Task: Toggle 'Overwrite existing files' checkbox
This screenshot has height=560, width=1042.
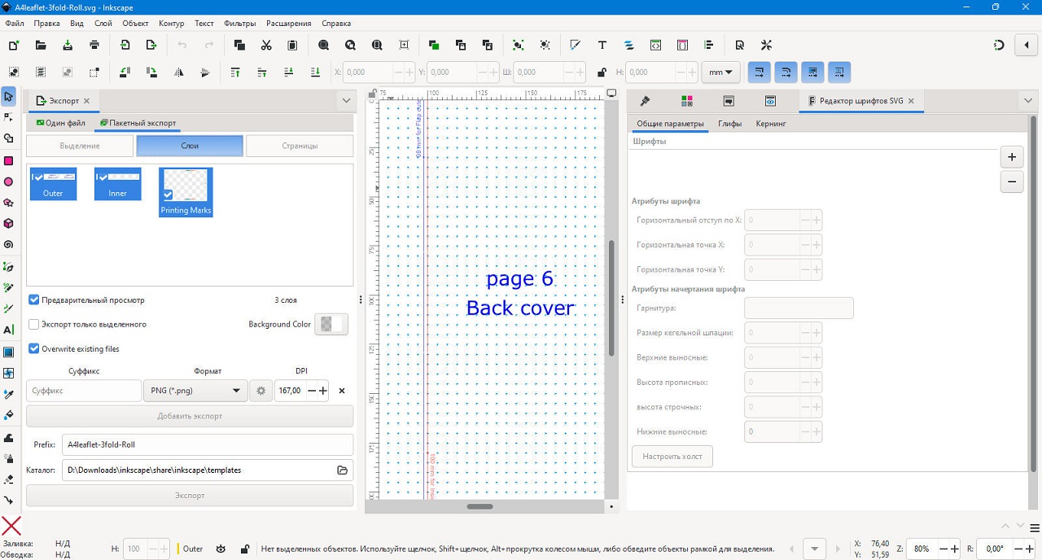Action: pyautogui.click(x=34, y=349)
